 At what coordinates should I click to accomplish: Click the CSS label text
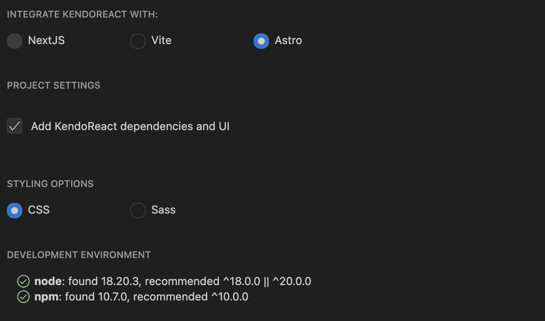(39, 210)
